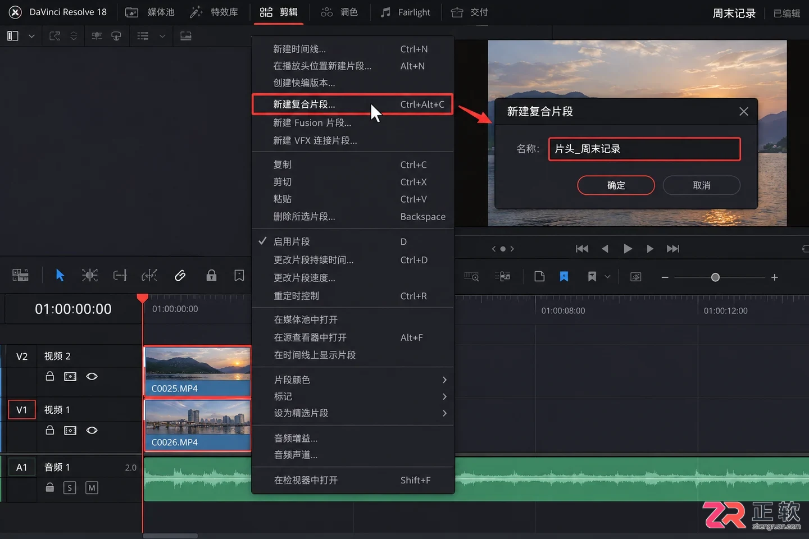
Task: Zoom in timeline with plus icon
Action: [x=775, y=277]
